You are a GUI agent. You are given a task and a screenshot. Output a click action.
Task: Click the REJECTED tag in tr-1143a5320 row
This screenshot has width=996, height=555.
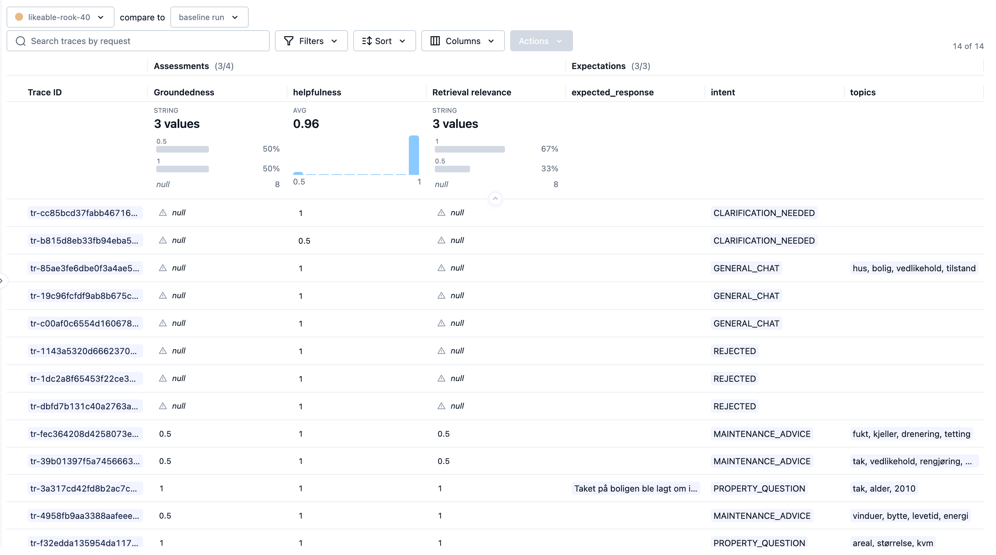[734, 351]
